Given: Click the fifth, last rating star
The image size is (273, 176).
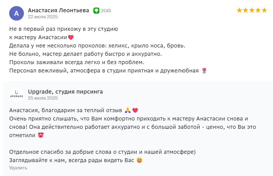Looking at the screenshot, I should coord(264,10).
